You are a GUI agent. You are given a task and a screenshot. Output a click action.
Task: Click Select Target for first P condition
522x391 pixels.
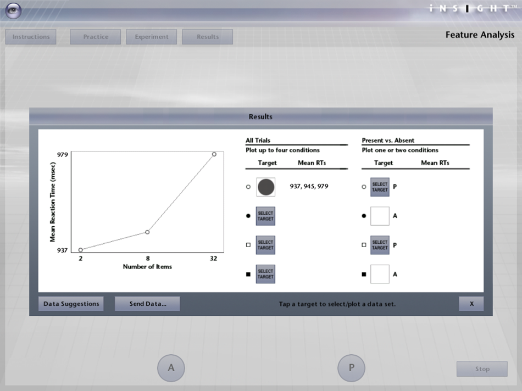coord(380,187)
